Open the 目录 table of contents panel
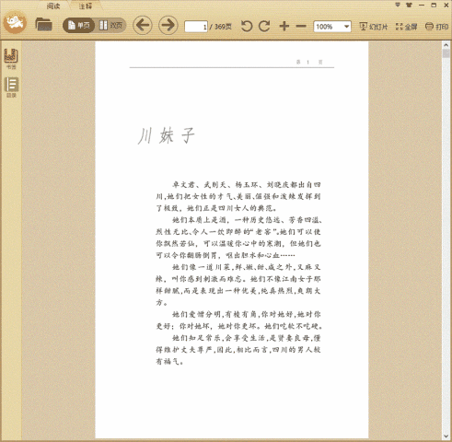The width and height of the screenshot is (452, 442). coord(11,87)
